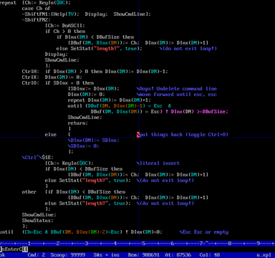Viewport: 275px width, 258px height.
Task: Click the final 'until' keyword on the bottom line
Action: (6, 232)
